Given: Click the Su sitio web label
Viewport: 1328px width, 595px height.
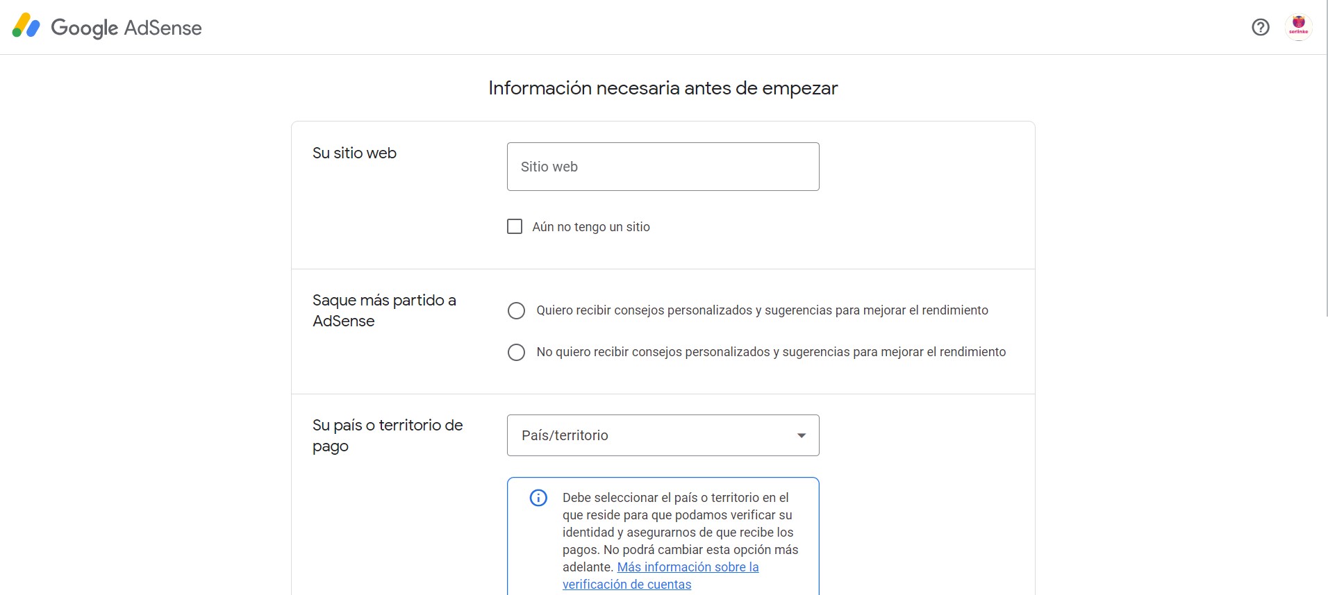Looking at the screenshot, I should coord(354,153).
